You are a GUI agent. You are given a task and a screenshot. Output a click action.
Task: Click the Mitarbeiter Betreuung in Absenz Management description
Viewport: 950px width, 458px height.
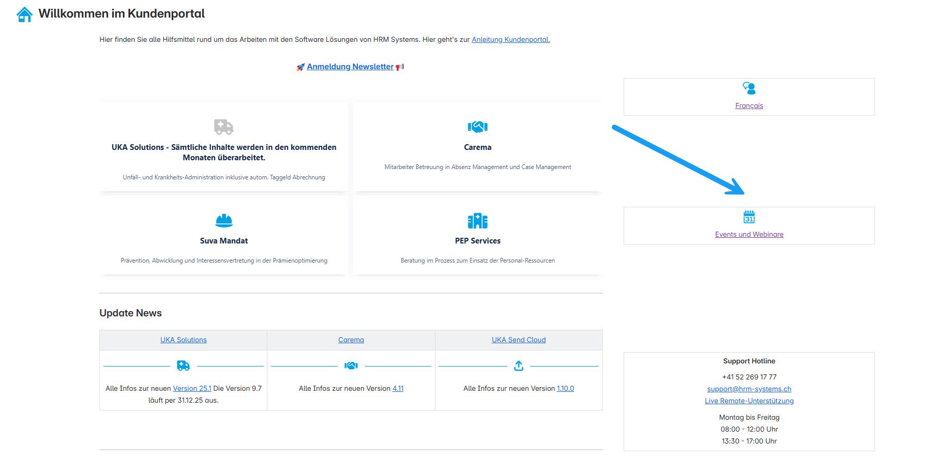pos(478,167)
